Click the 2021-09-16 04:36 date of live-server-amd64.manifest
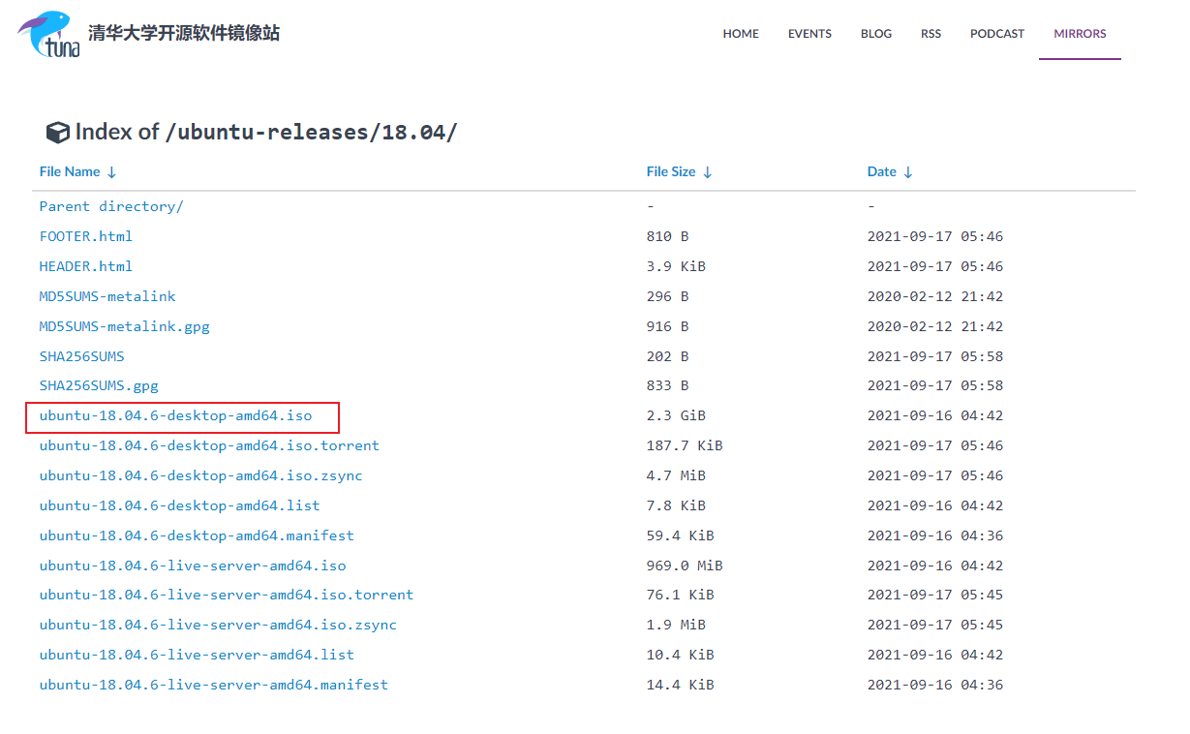The width and height of the screenshot is (1190, 734). 935,685
